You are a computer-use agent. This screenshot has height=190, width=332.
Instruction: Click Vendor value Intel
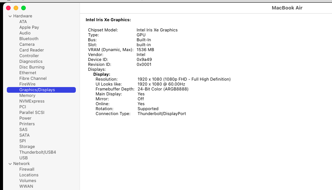pos(141,55)
